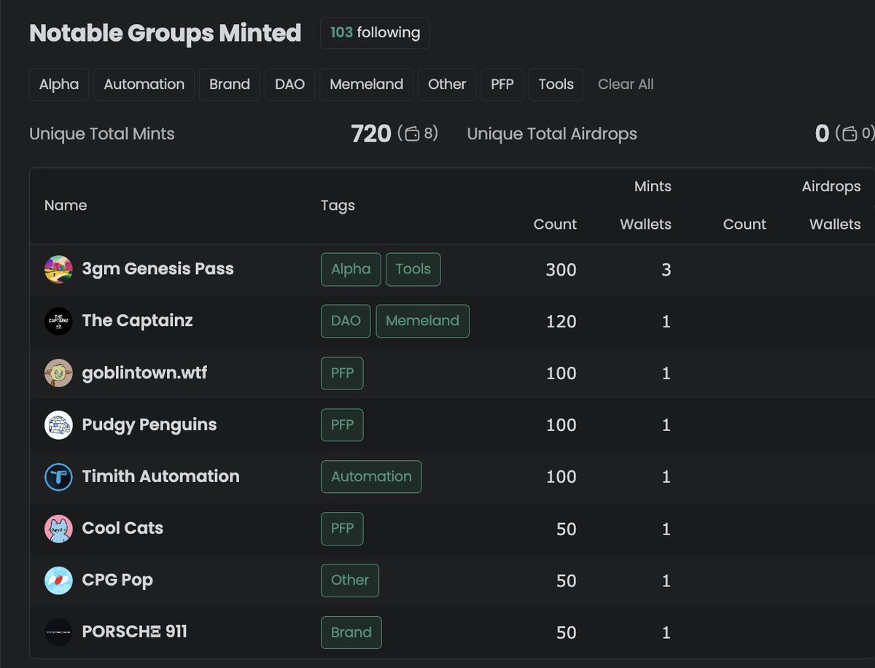
Task: Click wallet icon beside Unique Total Mints
Action: tap(412, 133)
